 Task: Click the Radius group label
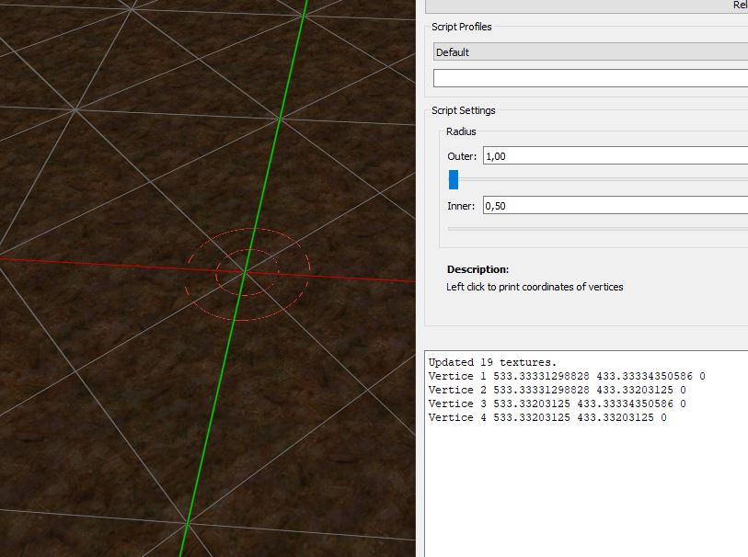click(461, 131)
